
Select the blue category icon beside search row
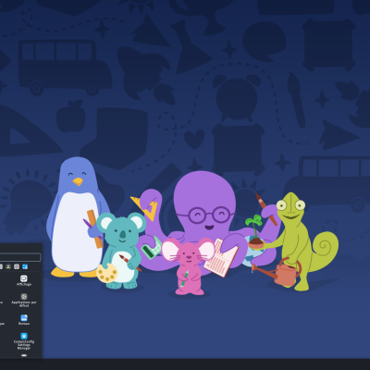(x=25, y=266)
